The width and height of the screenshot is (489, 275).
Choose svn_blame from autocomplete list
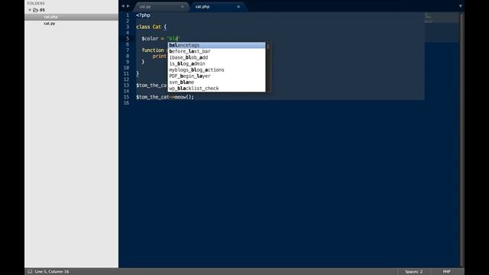tap(216, 82)
